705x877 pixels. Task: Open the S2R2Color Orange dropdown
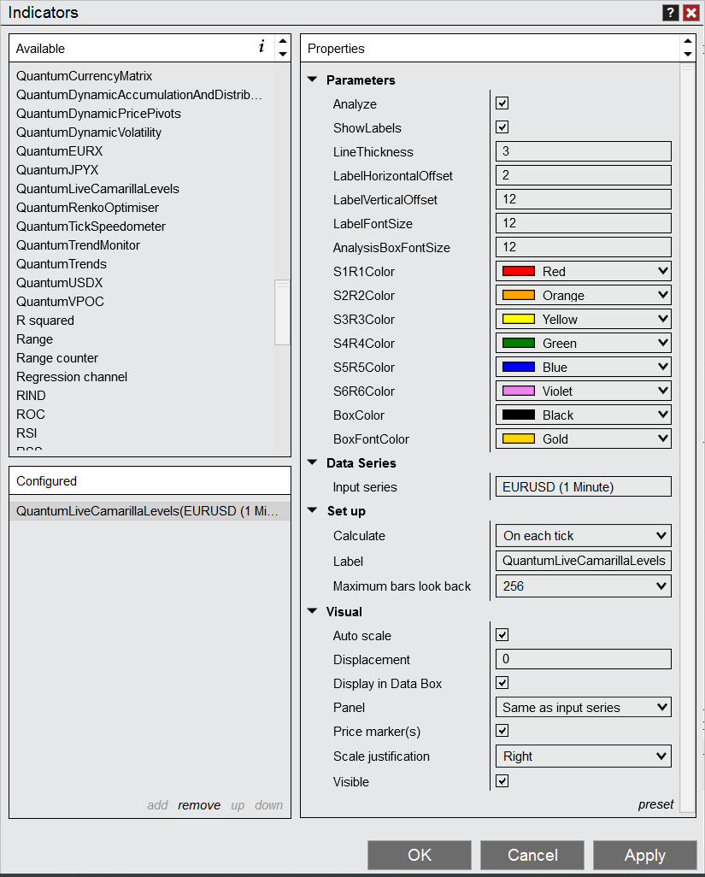(x=583, y=295)
